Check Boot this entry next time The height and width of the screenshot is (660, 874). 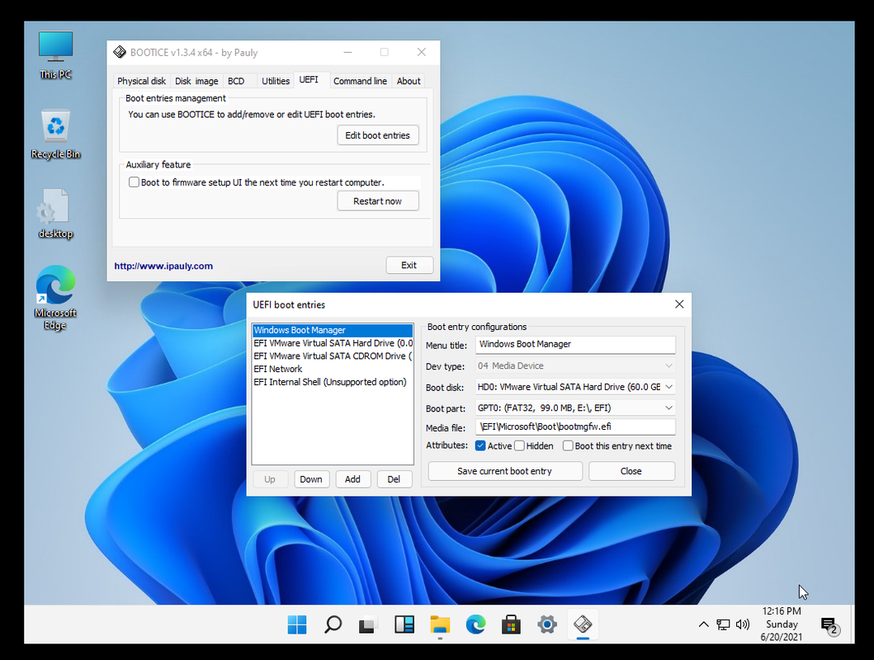pos(568,445)
